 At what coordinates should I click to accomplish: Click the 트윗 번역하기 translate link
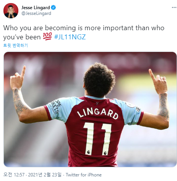tap(16, 45)
